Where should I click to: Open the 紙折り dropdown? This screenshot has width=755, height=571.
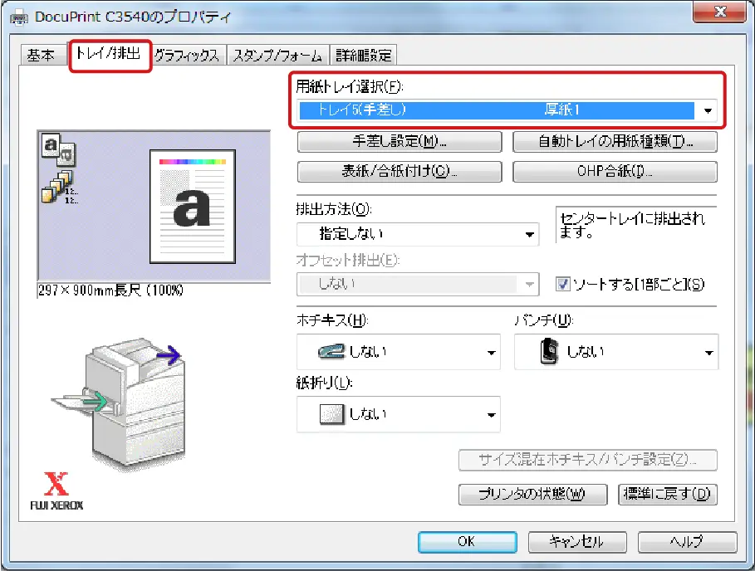[x=398, y=414]
